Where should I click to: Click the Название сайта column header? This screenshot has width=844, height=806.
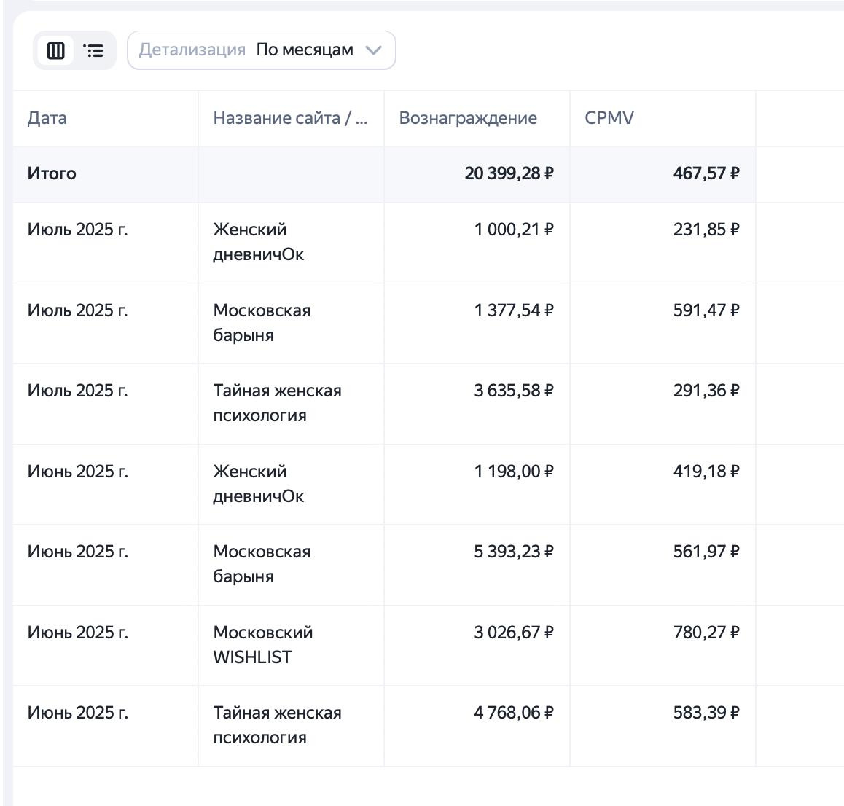click(x=290, y=118)
